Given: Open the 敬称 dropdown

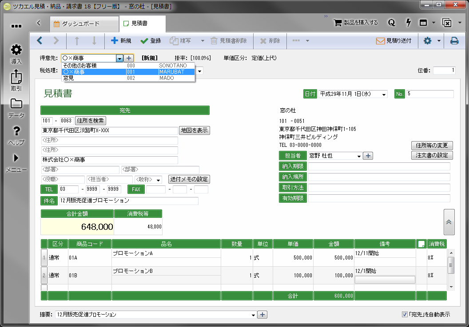Looking at the screenshot, I should 158,180.
